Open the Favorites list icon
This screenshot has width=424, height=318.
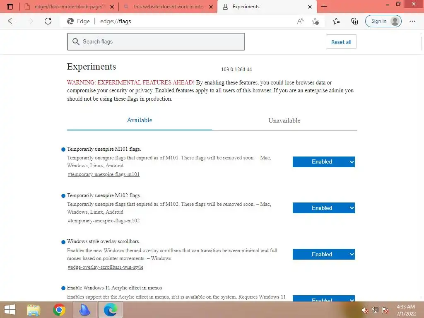pyautogui.click(x=336, y=21)
